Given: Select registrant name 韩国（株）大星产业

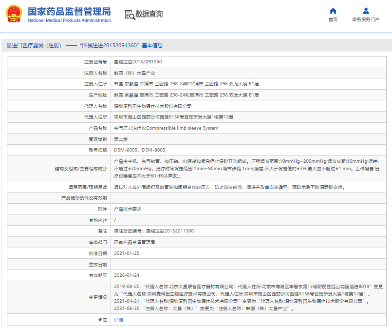Looking at the screenshot, I should [x=134, y=73].
